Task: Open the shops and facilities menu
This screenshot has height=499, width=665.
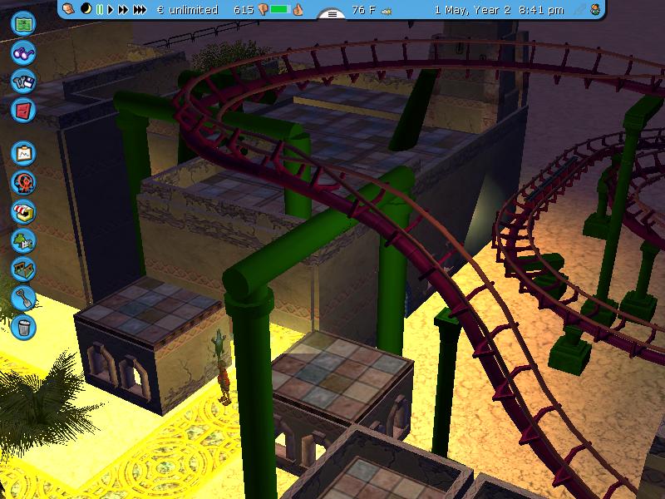Action: (x=23, y=211)
